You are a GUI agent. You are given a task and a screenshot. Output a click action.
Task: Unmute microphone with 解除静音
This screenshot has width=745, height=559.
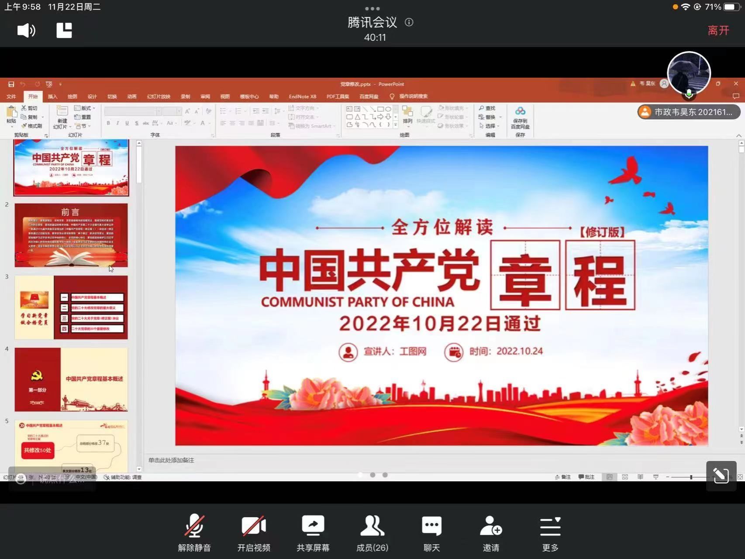194,533
